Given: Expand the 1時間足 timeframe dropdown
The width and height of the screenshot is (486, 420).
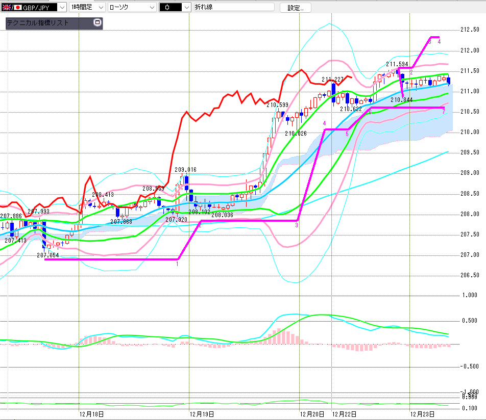Looking at the screenshot, I should tap(100, 7).
